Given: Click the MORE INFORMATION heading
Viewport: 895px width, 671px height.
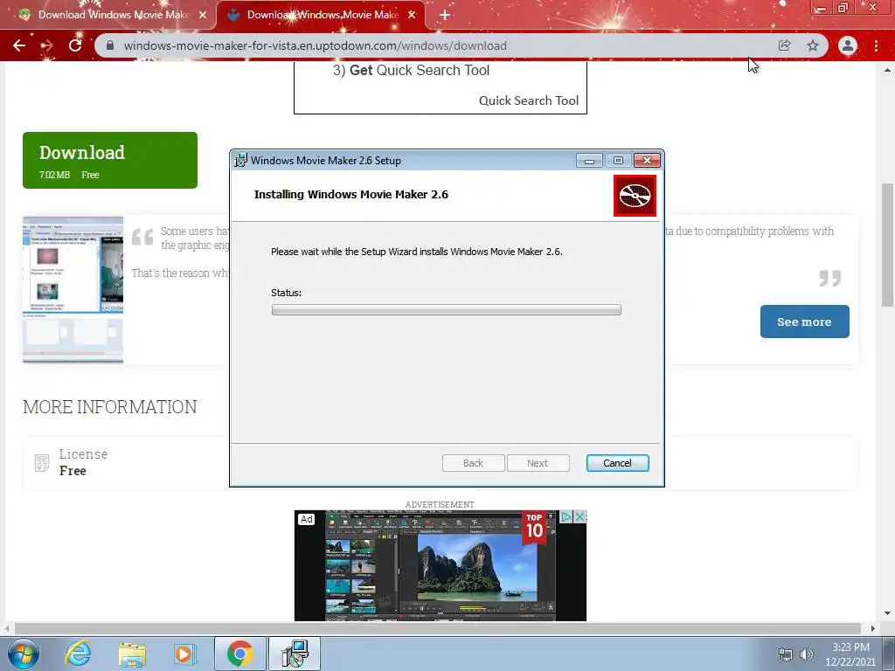Looking at the screenshot, I should pyautogui.click(x=109, y=407).
